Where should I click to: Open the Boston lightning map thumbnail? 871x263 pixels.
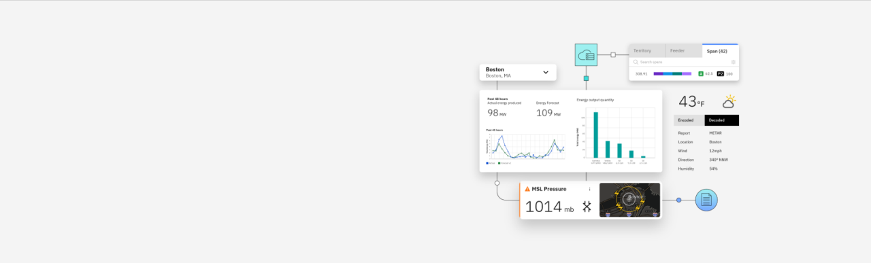coord(629,200)
